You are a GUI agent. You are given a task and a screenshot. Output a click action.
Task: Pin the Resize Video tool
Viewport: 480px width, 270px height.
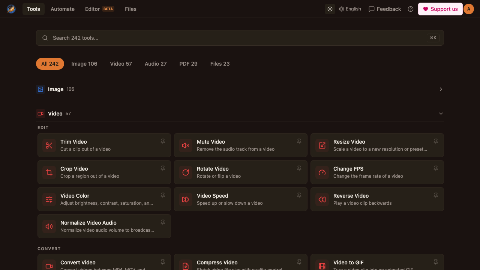[x=436, y=141]
